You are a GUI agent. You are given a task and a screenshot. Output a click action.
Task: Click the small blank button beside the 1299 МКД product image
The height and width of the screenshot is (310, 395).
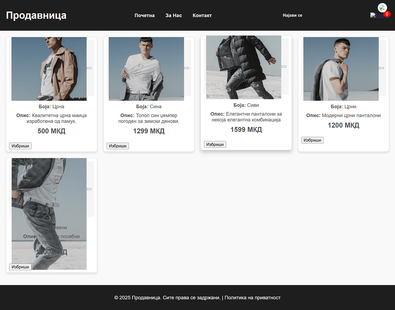click(x=187, y=68)
